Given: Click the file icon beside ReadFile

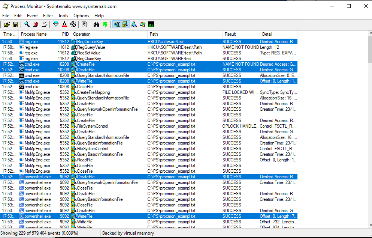Looking at the screenshot, I should point(74,160).
